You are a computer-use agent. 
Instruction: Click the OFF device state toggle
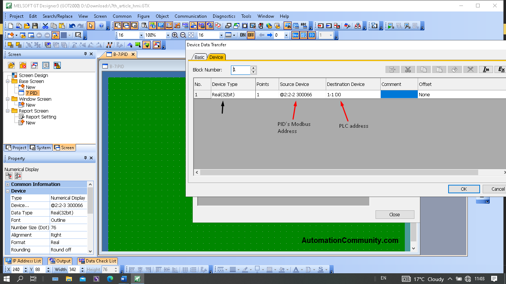251,35
